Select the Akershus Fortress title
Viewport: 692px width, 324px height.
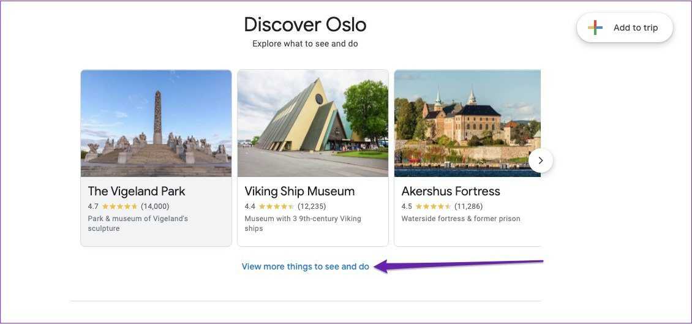[x=451, y=191]
